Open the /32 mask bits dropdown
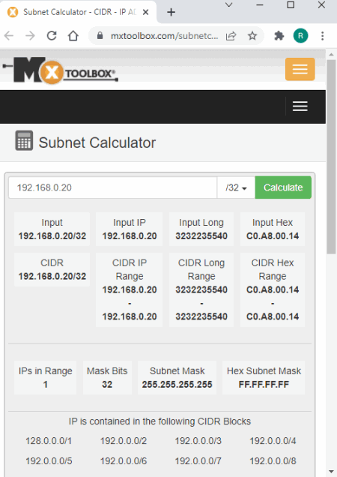Image resolution: width=337 pixels, height=477 pixels. [236, 187]
